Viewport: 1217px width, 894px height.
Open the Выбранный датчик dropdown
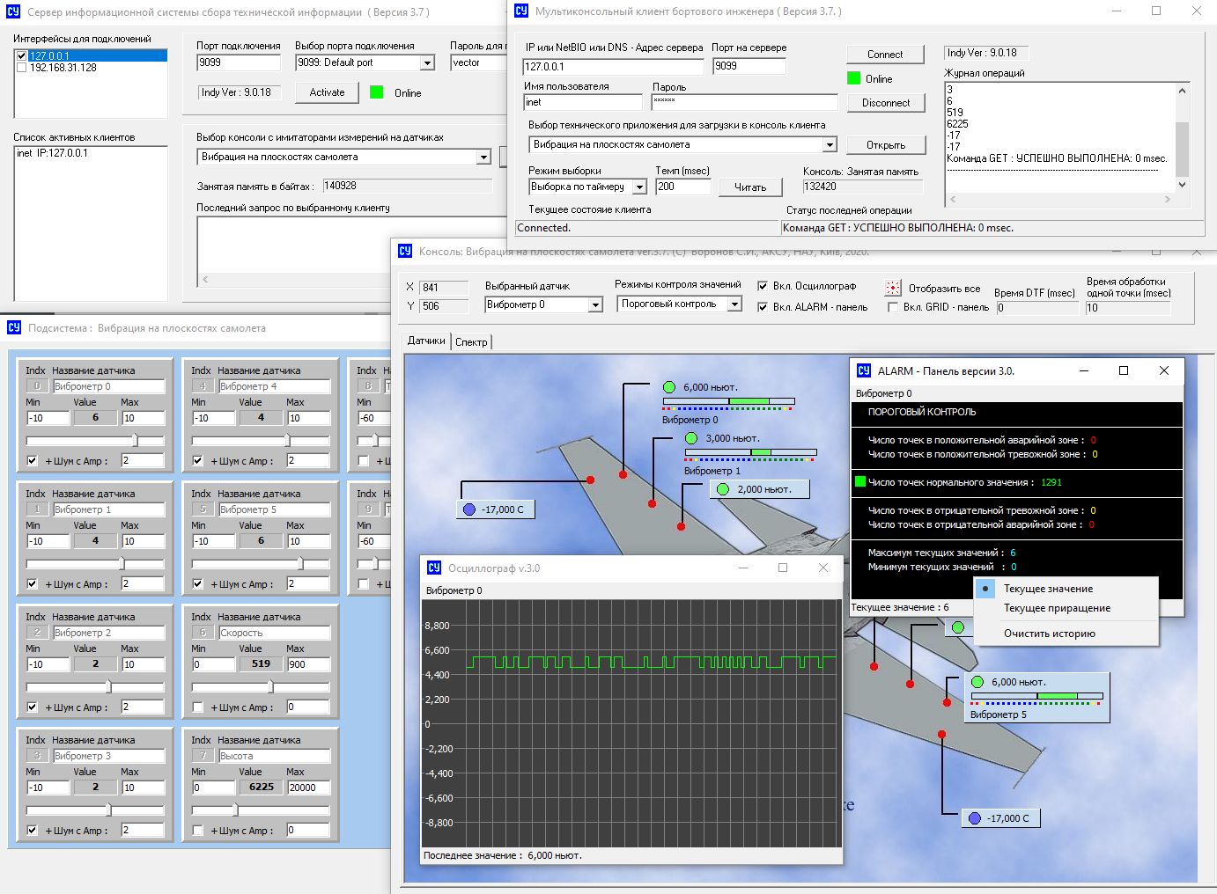[595, 305]
